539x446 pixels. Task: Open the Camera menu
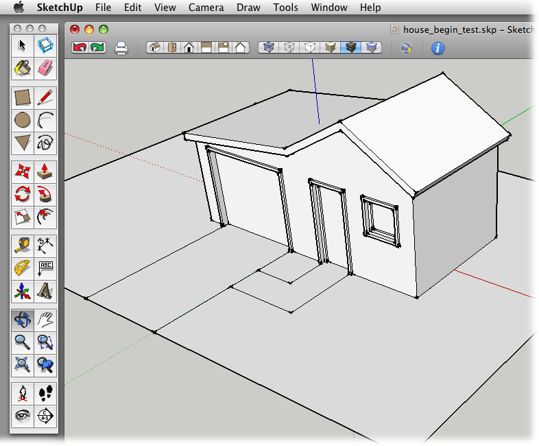coord(206,8)
